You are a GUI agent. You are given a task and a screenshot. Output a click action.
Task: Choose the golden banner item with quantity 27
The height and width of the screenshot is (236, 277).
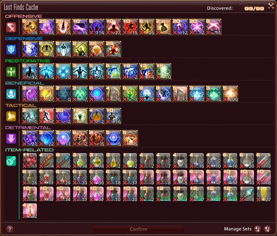pyautogui.click(x=263, y=194)
